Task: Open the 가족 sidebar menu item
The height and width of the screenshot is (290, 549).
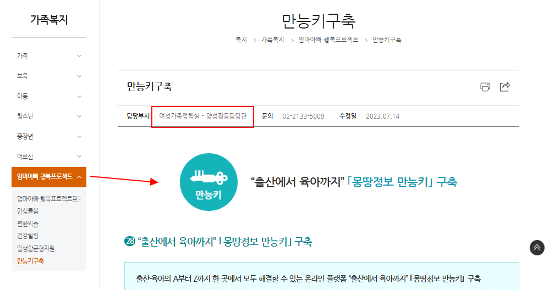Action: (x=23, y=56)
